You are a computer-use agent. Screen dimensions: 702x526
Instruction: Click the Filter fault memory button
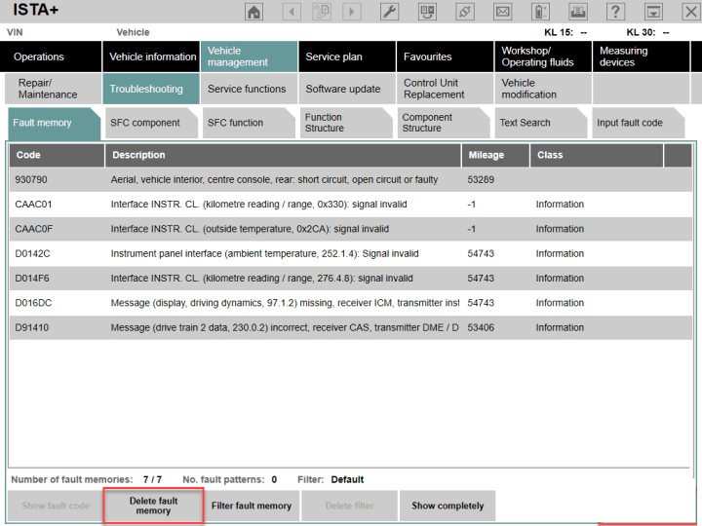(x=252, y=506)
